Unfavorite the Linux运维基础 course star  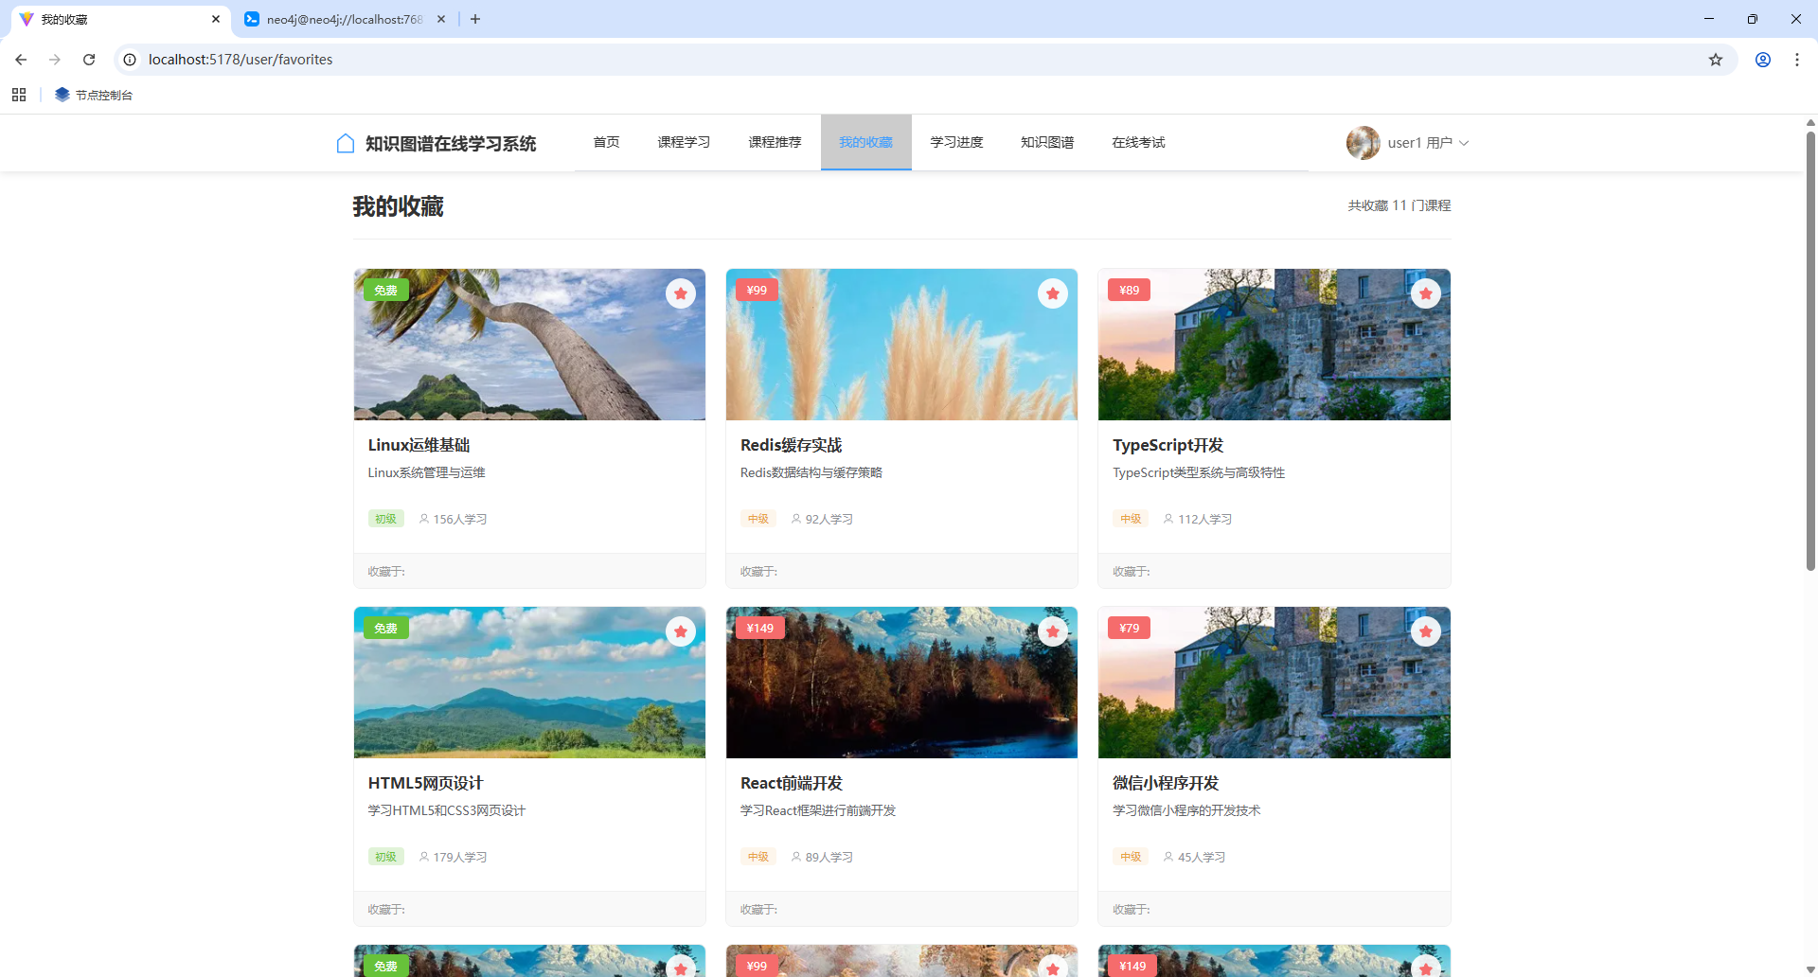tap(681, 293)
